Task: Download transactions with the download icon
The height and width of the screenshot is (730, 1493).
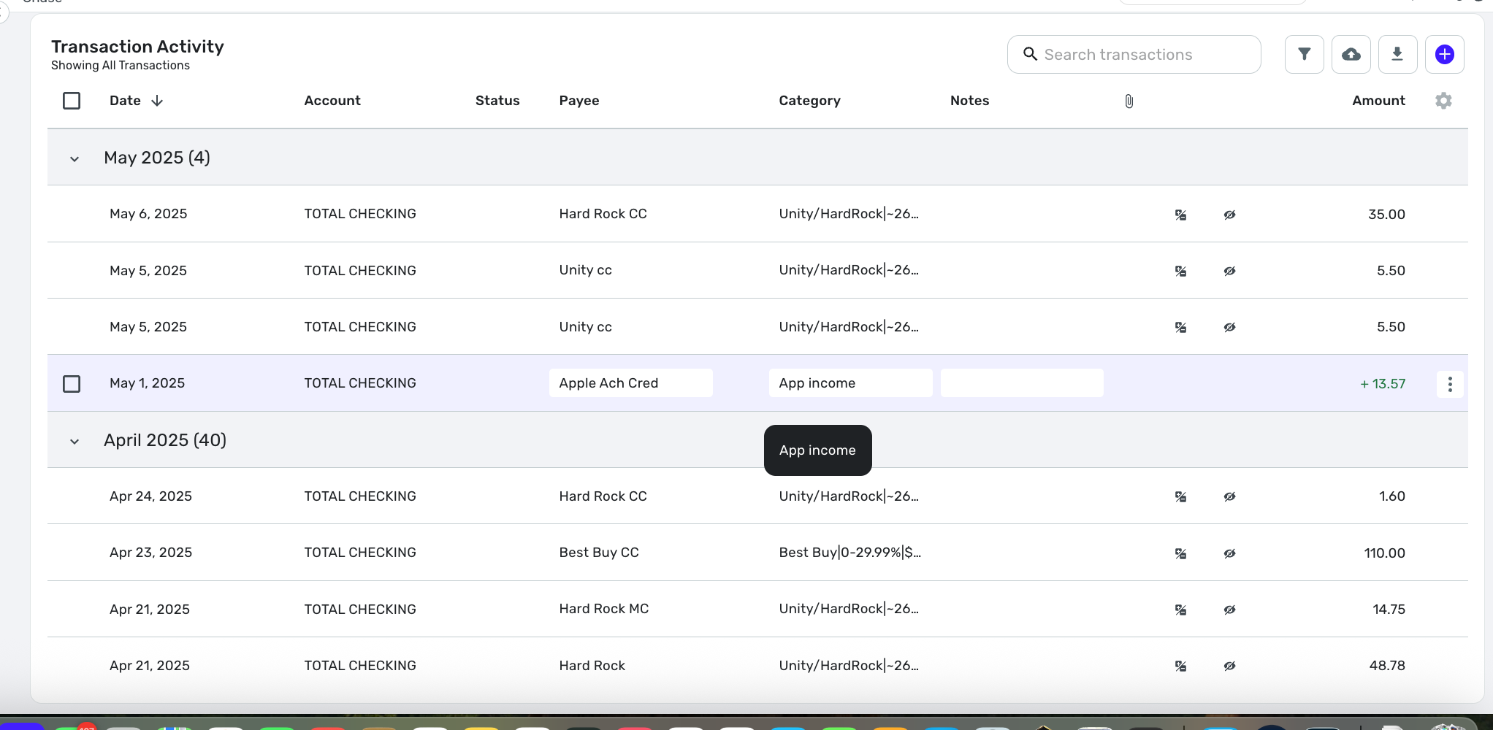Action: (x=1397, y=54)
